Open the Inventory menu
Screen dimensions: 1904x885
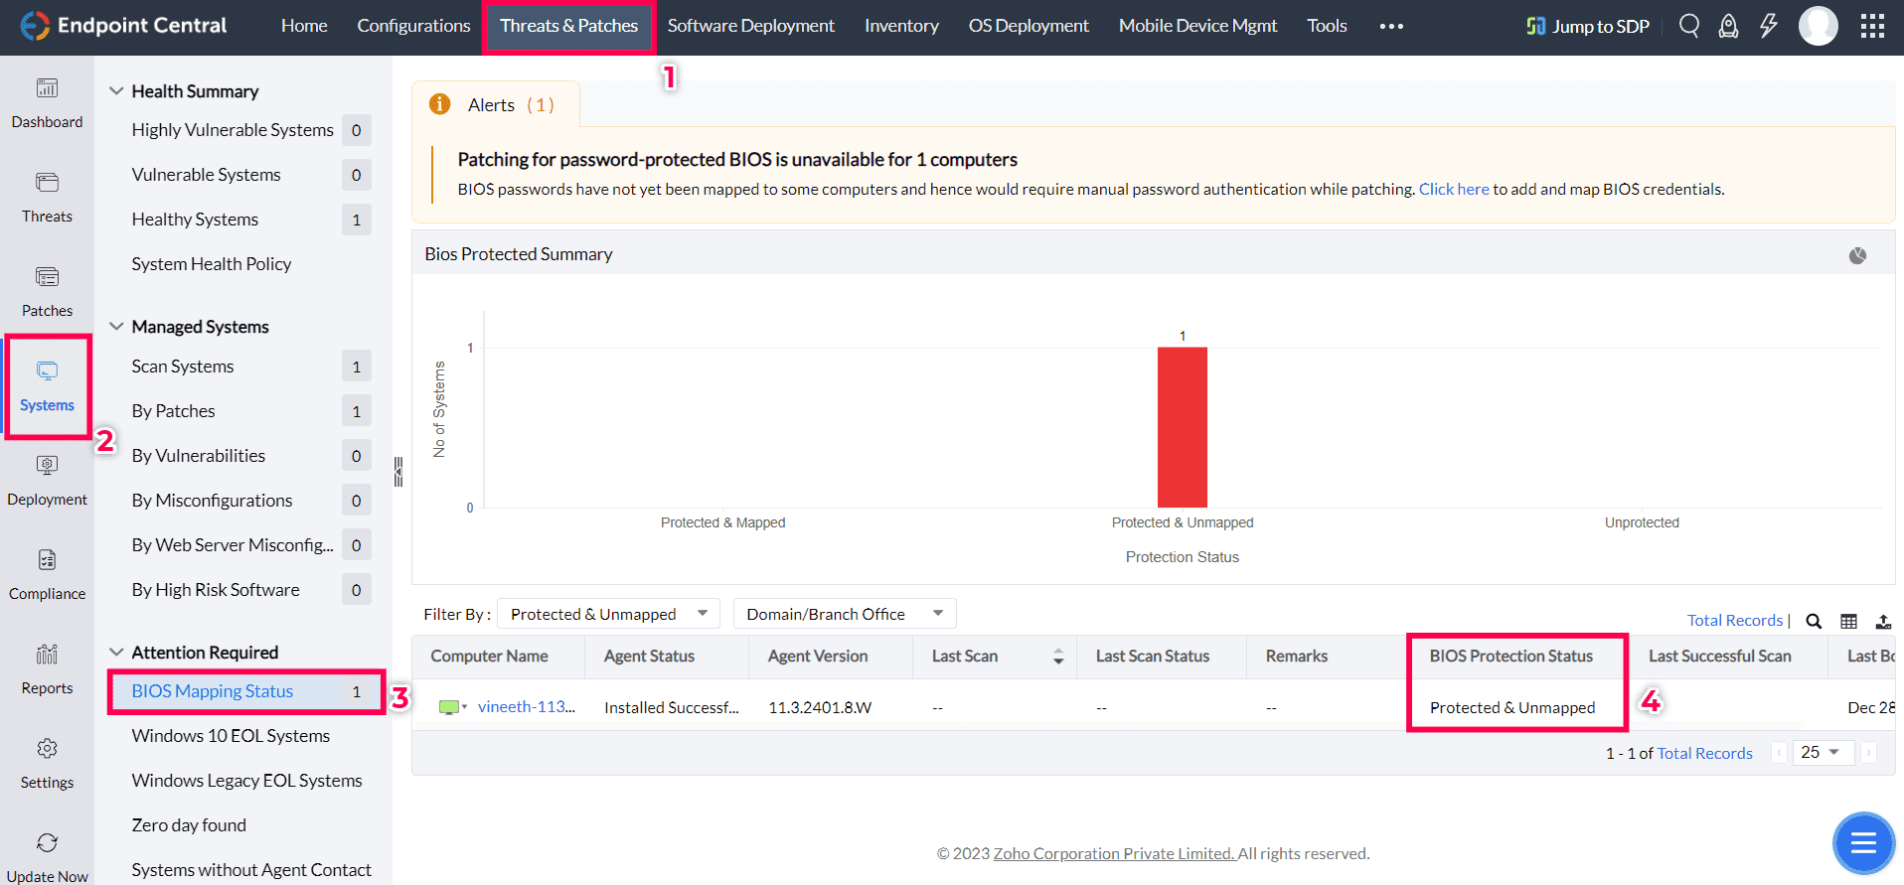[x=901, y=26]
